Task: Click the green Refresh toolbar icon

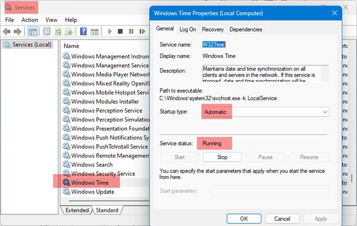Action: (58, 32)
